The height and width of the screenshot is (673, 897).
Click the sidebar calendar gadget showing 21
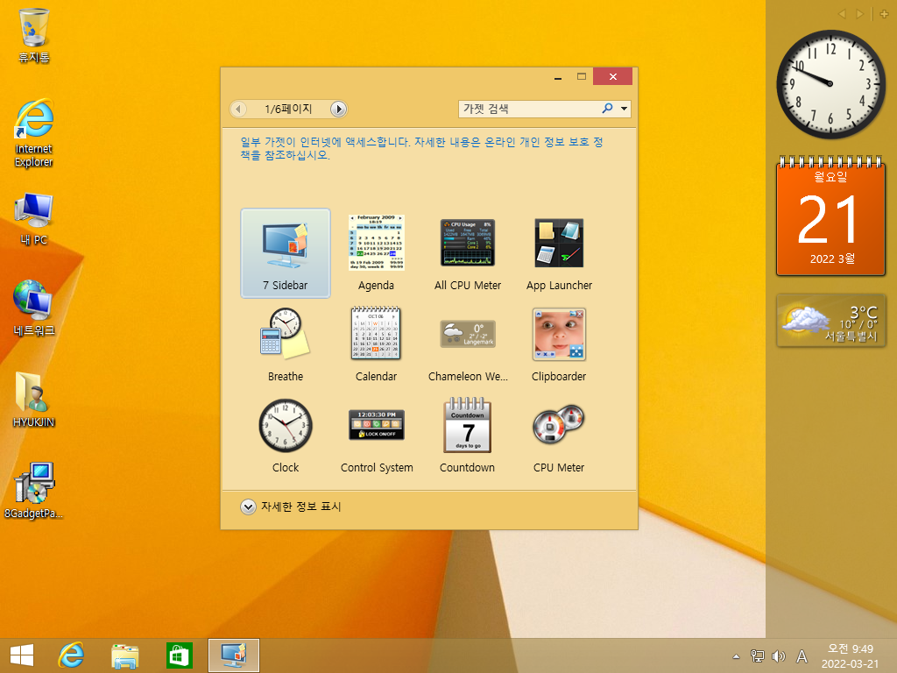[830, 216]
